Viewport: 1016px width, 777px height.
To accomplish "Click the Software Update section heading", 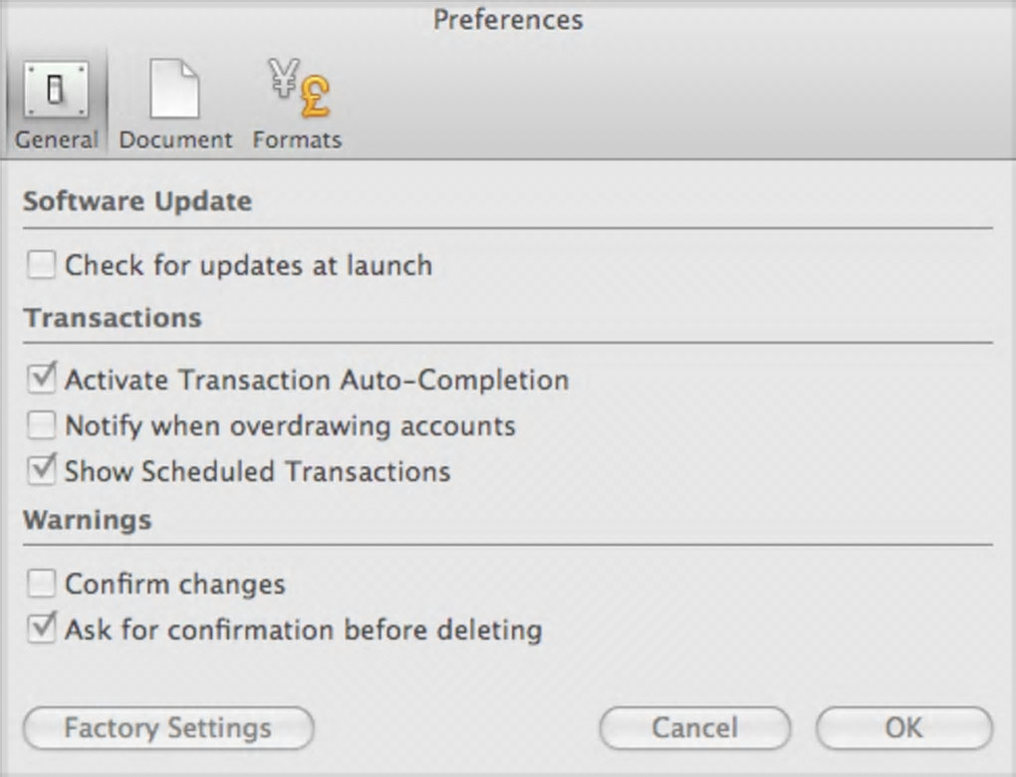I will [137, 201].
